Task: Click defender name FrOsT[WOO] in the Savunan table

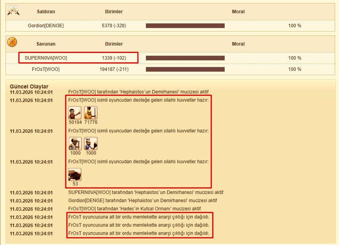Action: [x=46, y=69]
